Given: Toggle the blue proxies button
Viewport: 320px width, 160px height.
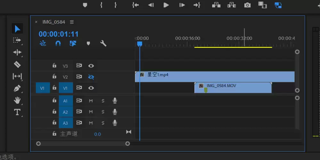Looking at the screenshot, I should (x=278, y=5).
